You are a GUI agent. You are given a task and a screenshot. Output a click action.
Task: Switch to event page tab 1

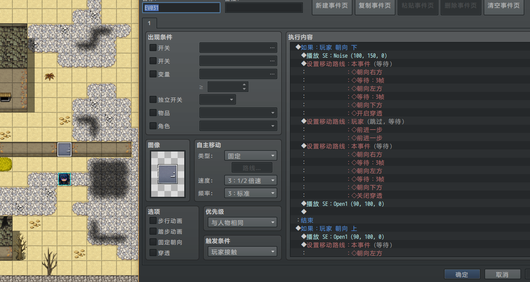click(149, 23)
